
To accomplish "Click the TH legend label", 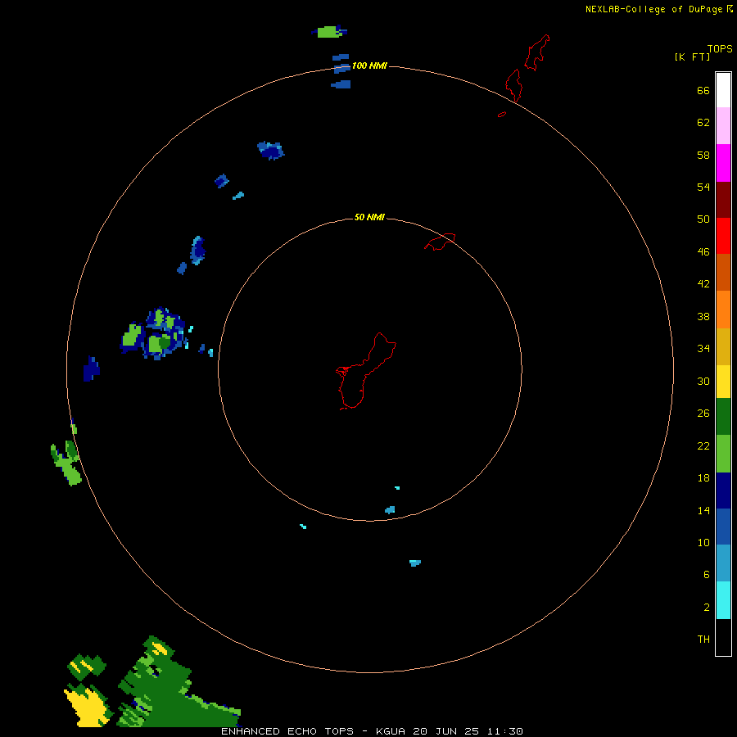I will pyautogui.click(x=703, y=640).
